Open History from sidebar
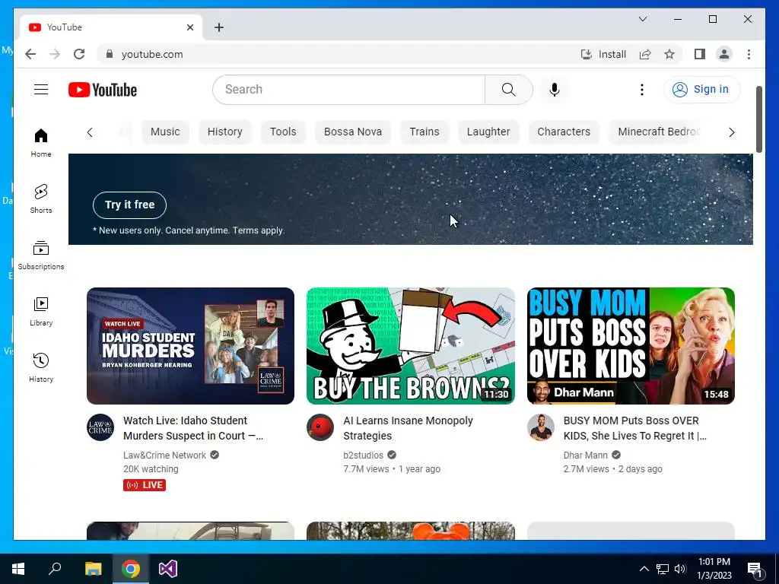This screenshot has height=584, width=779. (41, 367)
